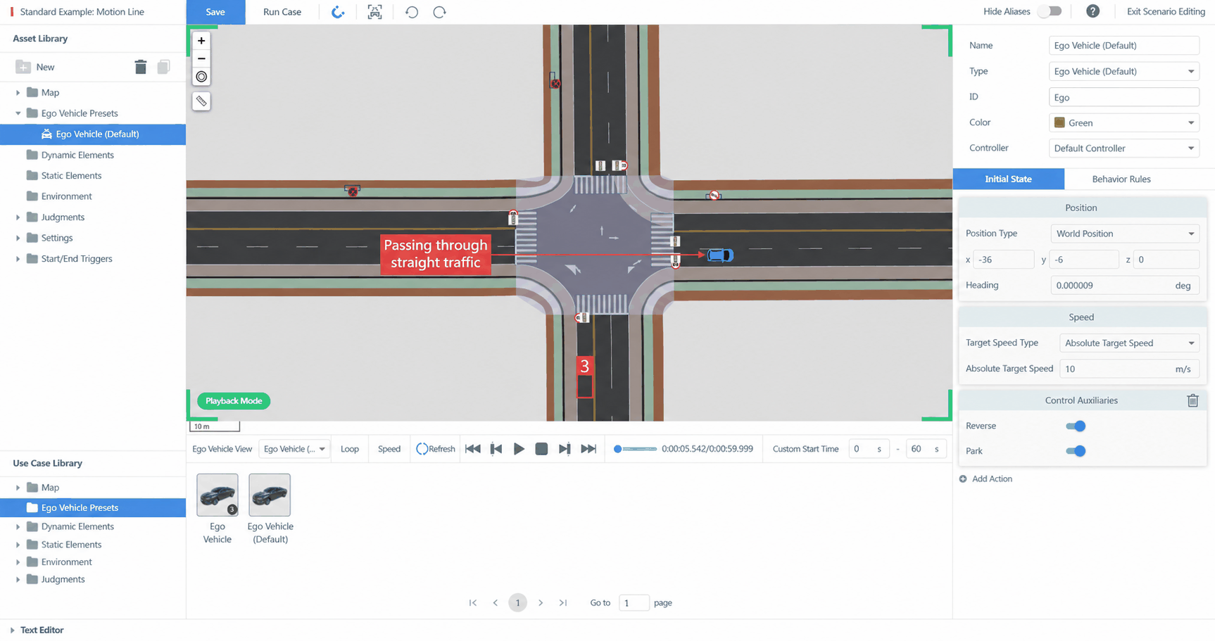Switch to the Behavior Rules tab
Screen dimensions: 1215x641
click(1121, 179)
